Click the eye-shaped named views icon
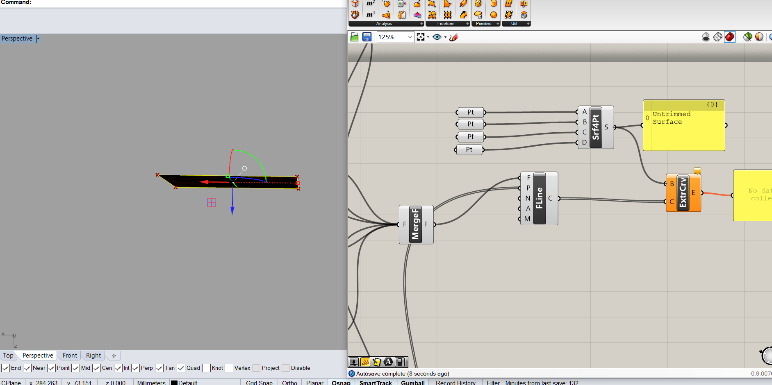Image resolution: width=772 pixels, height=385 pixels. click(437, 37)
